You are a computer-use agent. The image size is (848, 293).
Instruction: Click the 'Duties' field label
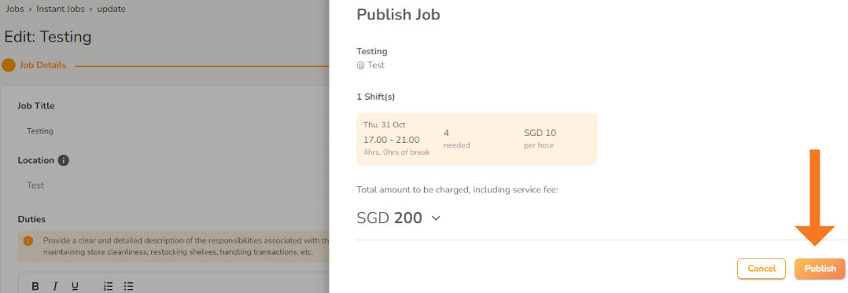(x=31, y=219)
